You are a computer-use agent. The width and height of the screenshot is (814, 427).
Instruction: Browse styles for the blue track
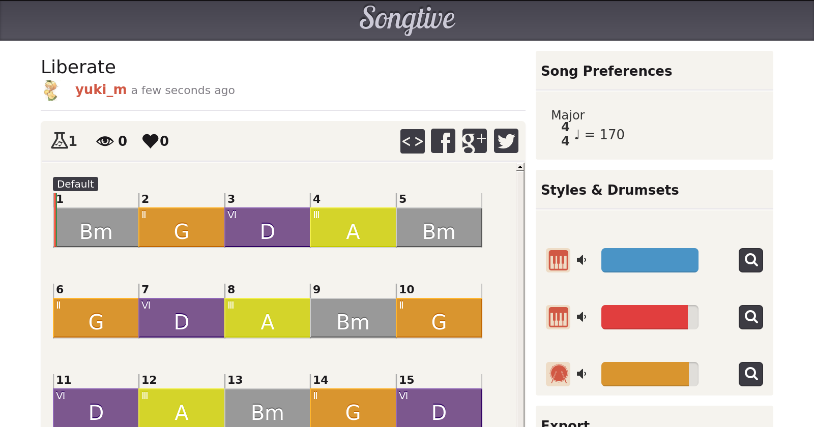click(x=750, y=260)
